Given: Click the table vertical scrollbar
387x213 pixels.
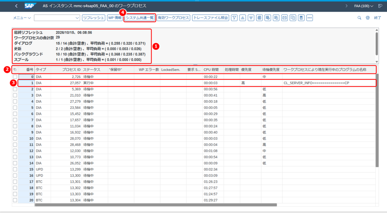Looking at the screenshot, I should click(377, 120).
